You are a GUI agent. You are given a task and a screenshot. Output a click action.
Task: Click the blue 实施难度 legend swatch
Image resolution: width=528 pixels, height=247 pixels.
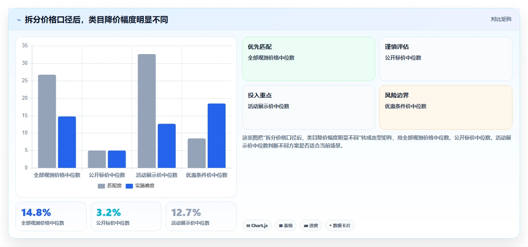[x=130, y=186]
